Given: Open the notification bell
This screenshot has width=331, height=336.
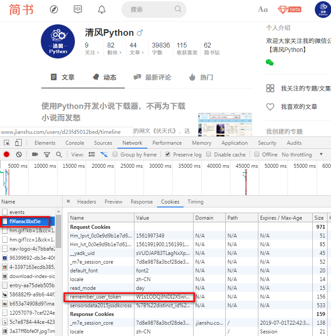Looking at the screenshot, I should [102, 10].
